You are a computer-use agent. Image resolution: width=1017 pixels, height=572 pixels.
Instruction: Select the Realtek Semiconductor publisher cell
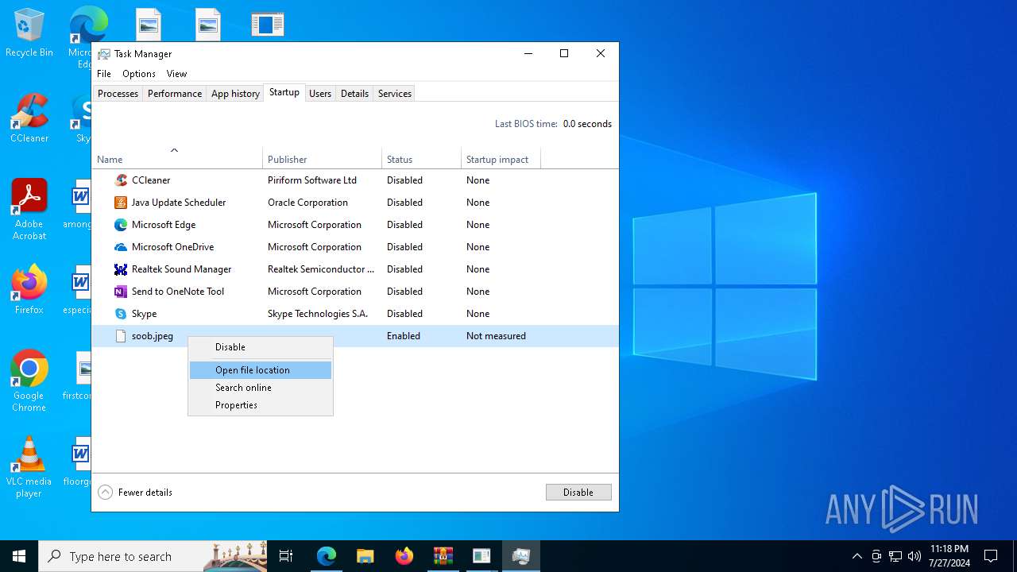pos(321,269)
